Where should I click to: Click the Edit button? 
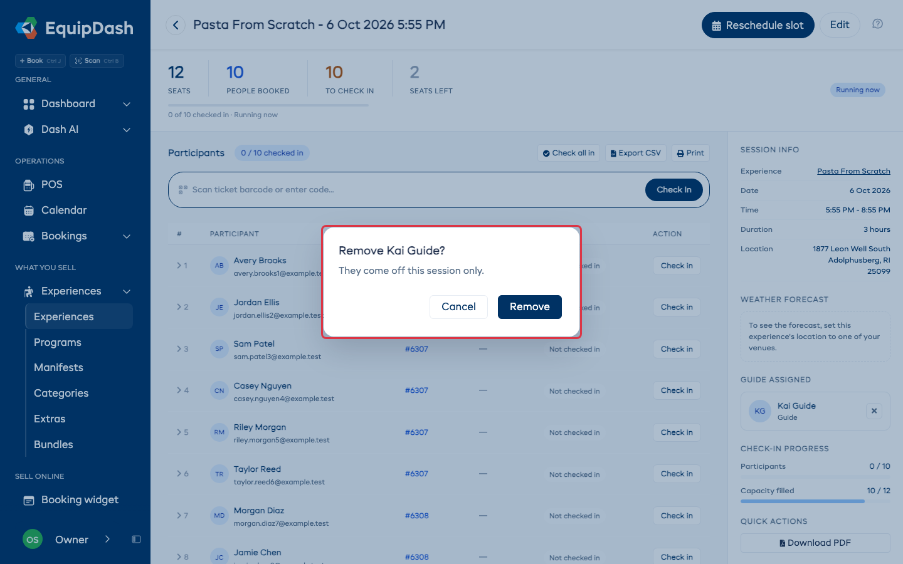840,25
